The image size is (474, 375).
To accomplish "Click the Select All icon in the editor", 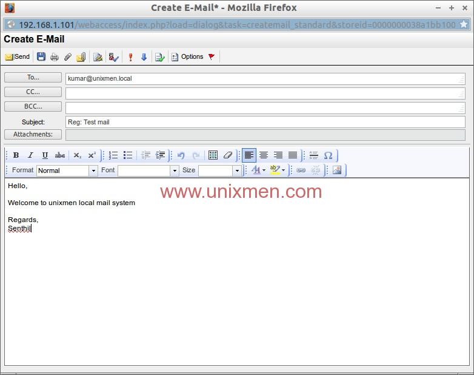I will click(213, 155).
